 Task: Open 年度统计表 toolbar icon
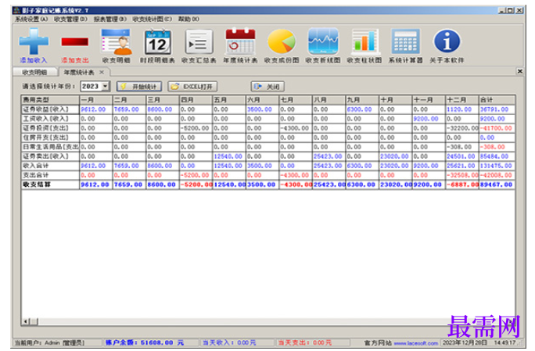[240, 41]
